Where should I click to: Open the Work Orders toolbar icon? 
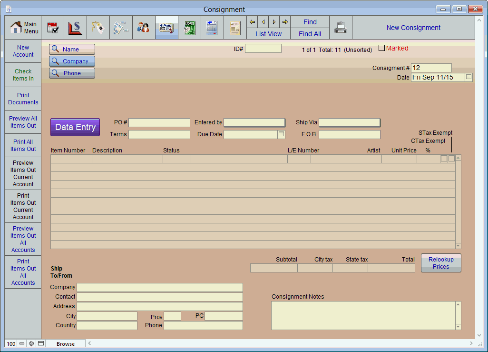[234, 27]
